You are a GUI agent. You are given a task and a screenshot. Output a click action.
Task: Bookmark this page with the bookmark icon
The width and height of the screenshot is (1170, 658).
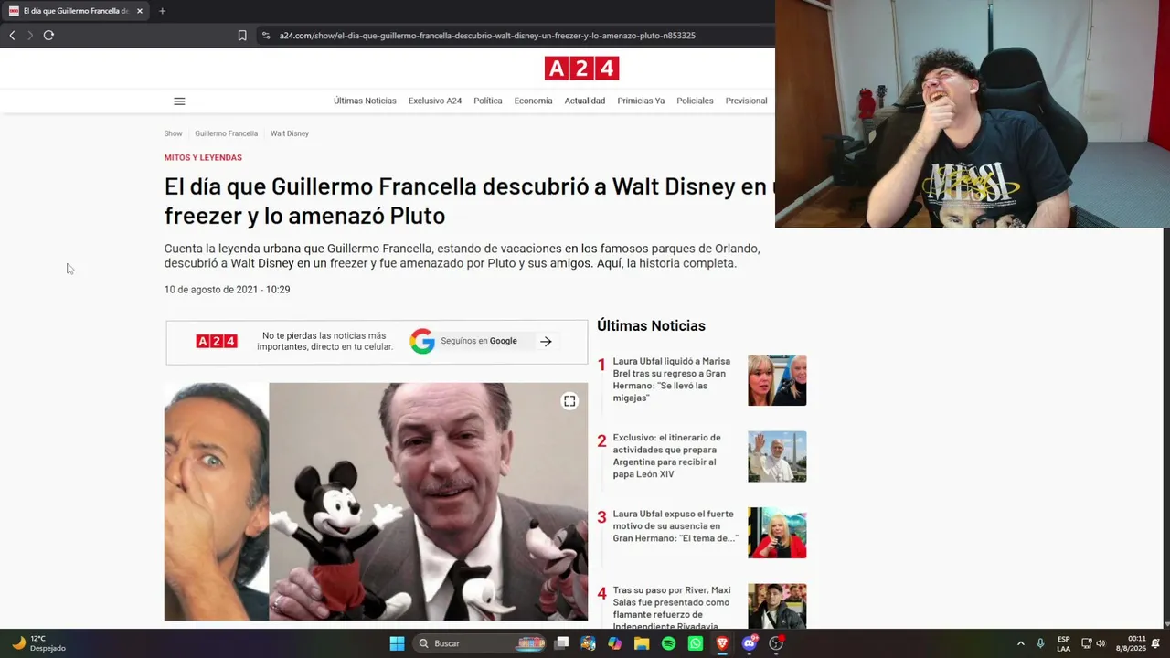242,36
